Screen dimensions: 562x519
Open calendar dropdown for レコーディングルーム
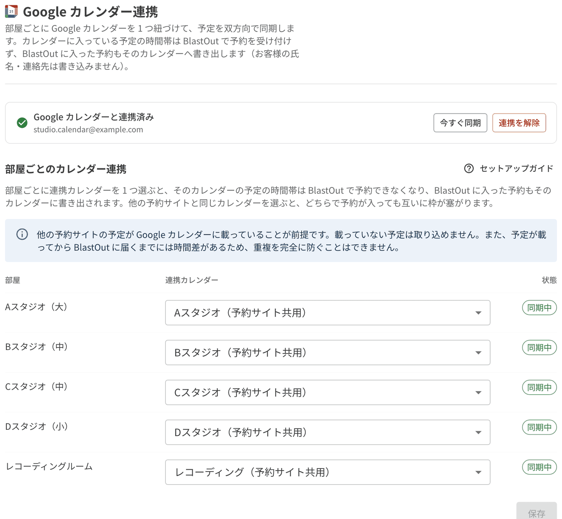[328, 472]
